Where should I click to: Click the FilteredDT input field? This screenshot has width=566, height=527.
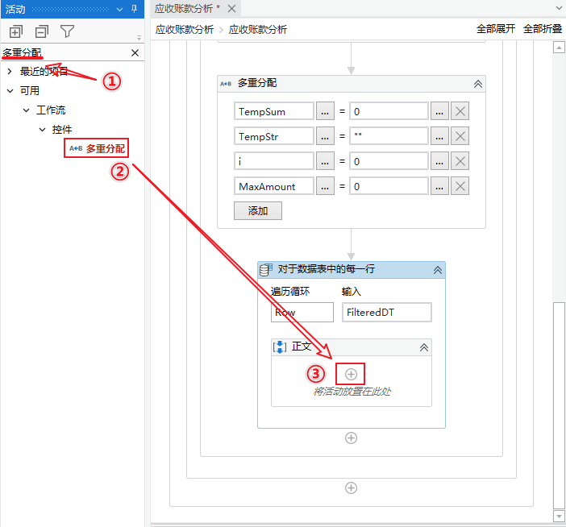click(386, 312)
